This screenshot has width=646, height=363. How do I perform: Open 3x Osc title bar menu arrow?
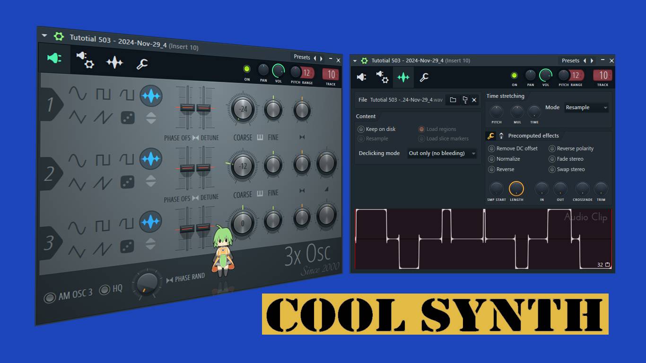tap(44, 35)
